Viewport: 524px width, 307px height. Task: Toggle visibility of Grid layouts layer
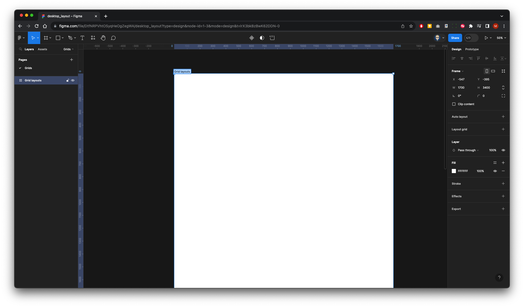tap(73, 80)
